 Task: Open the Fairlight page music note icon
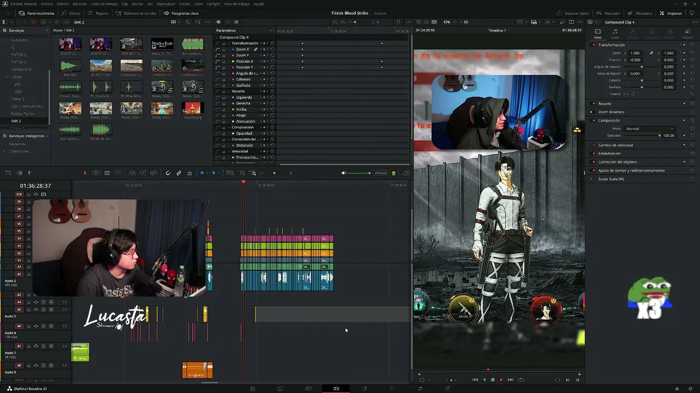(x=420, y=389)
